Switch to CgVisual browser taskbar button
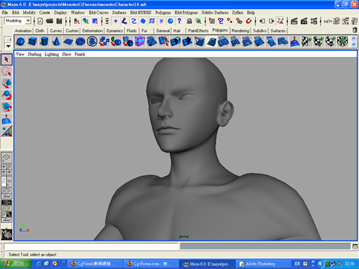Image resolution: width=359 pixels, height=269 pixels. tap(95, 264)
